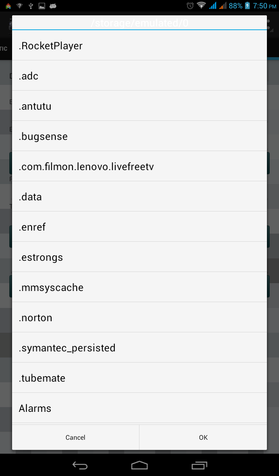The width and height of the screenshot is (279, 476).
Task: Open the .RocketPlayer folder
Action: [139, 46]
